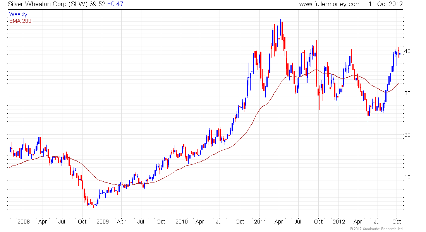The image size is (426, 232).
Task: Select the Jul label between 2010 and 2011
Action: [x=219, y=222]
